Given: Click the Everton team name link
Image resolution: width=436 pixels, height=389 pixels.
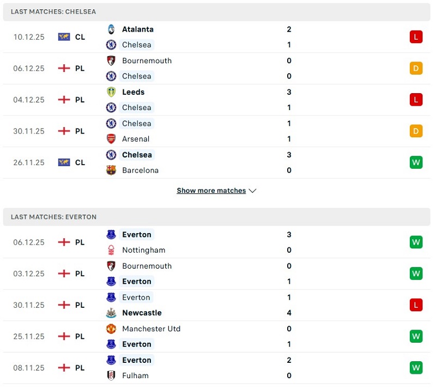Looking at the screenshot, I should tap(137, 235).
